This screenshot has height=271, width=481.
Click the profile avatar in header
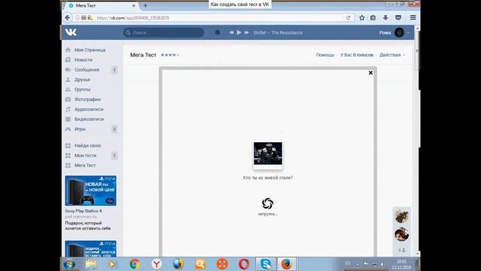pyautogui.click(x=399, y=32)
